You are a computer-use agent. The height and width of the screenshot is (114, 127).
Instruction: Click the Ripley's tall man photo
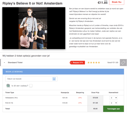(34, 28)
